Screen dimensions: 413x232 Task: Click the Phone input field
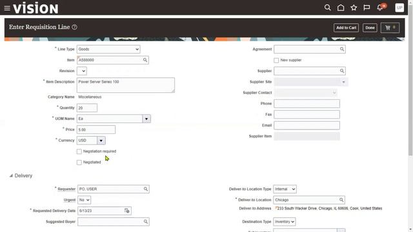(307, 104)
